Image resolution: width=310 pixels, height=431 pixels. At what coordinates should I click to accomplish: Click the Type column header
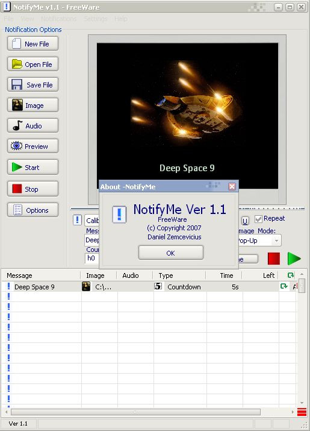pyautogui.click(x=179, y=275)
